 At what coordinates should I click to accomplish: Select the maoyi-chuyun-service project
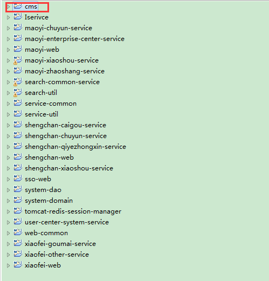point(58,28)
